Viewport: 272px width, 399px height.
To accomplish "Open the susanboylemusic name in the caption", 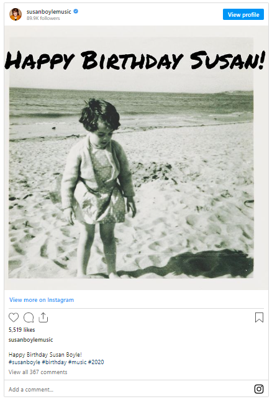I will pyautogui.click(x=30, y=340).
